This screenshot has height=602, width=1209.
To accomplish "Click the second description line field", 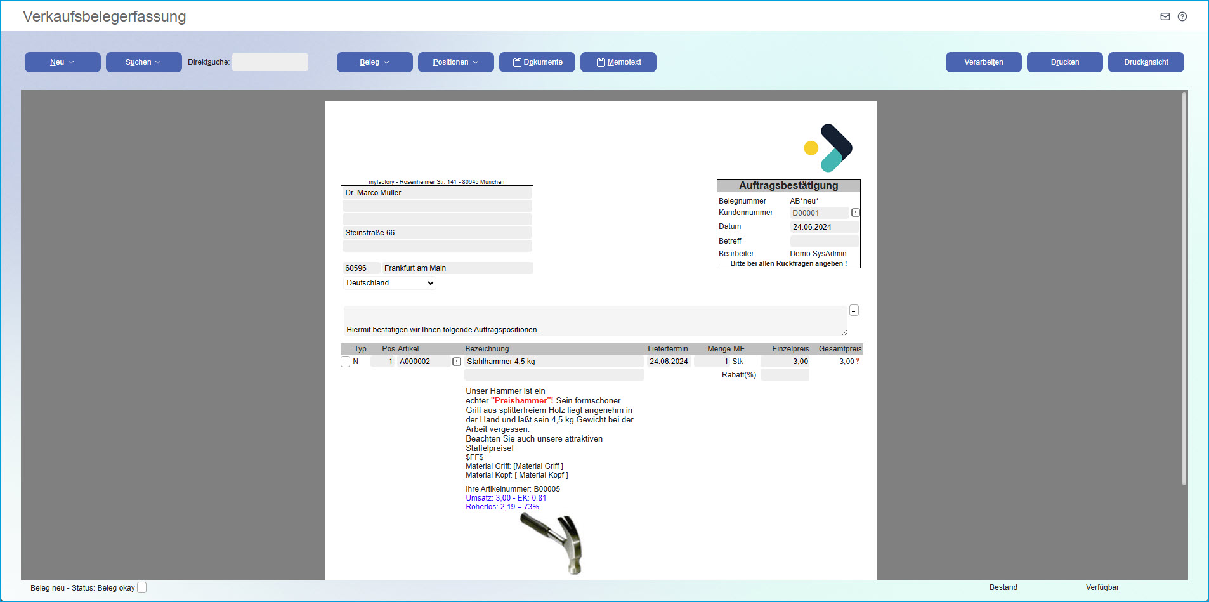I will pyautogui.click(x=555, y=375).
